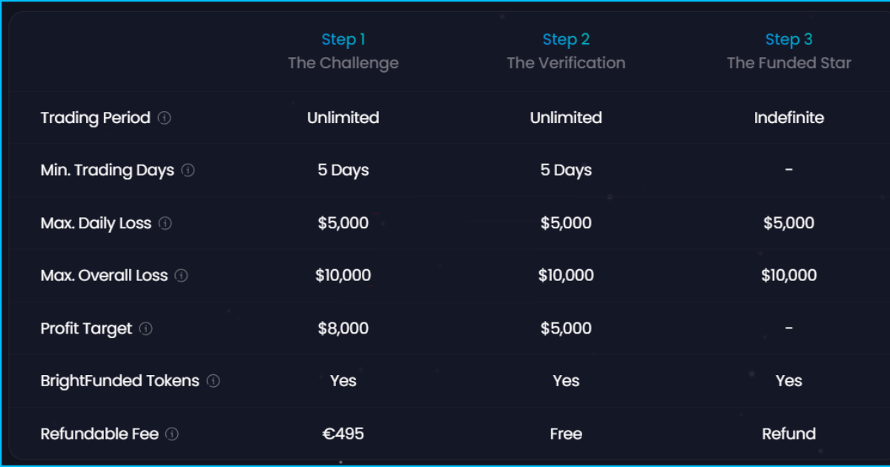The image size is (890, 467).
Task: Click the Refund value under Step 3
Action: (x=788, y=434)
